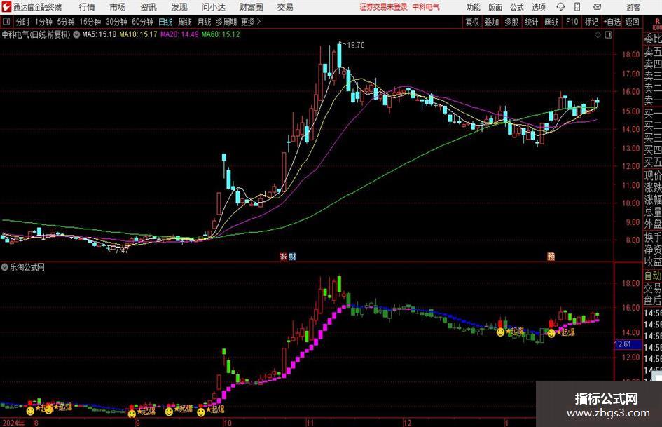Open the 功能 menu

pos(474,7)
